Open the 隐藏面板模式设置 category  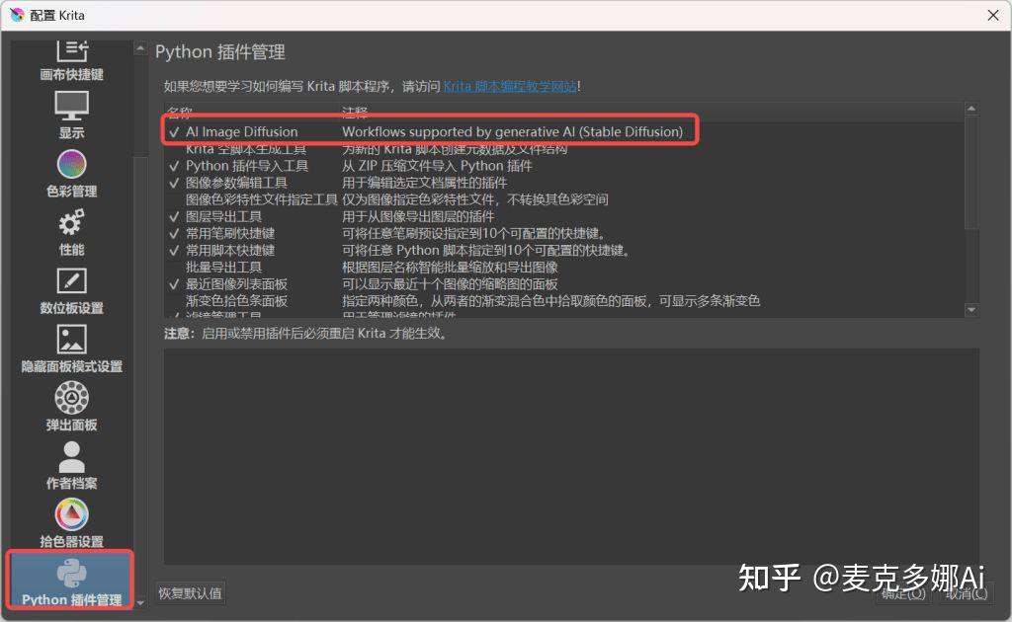click(71, 349)
